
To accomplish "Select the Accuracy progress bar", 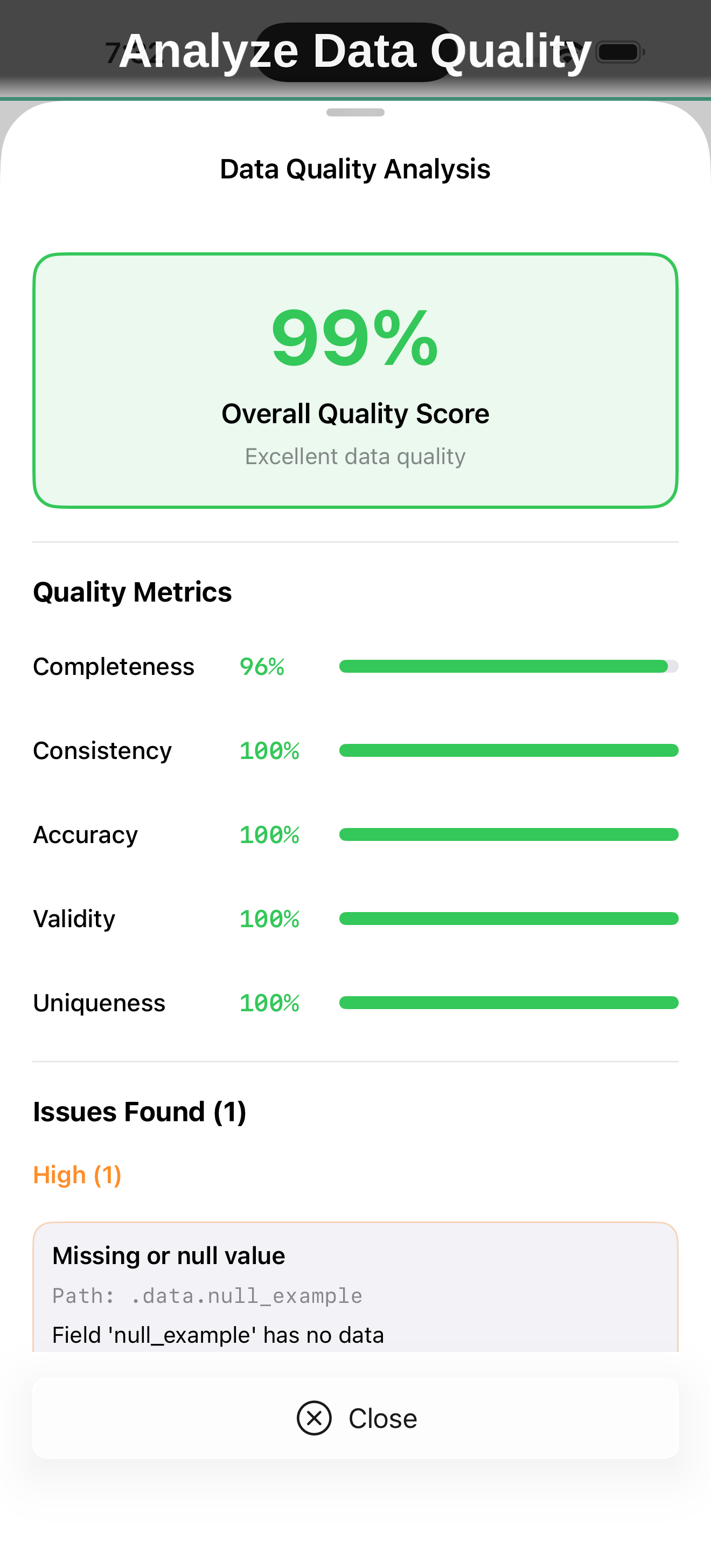I will (x=508, y=834).
